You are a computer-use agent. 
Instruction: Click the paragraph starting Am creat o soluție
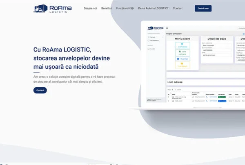coord(74,79)
